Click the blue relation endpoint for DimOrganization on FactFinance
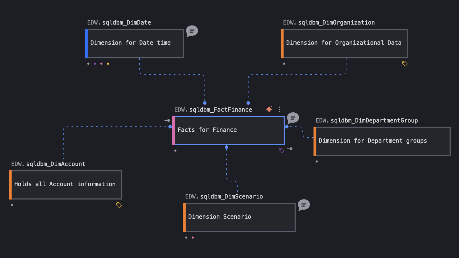Image resolution: width=459 pixels, height=258 pixels. click(x=248, y=103)
